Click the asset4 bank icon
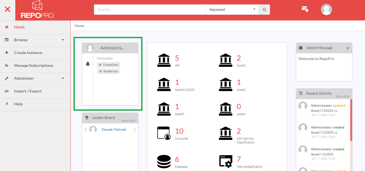The width and height of the screenshot is (365, 171). pos(225,109)
